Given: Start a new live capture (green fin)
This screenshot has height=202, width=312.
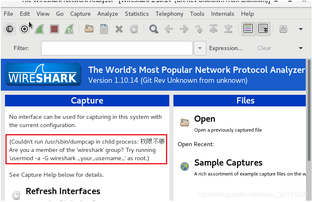Looking at the screenshot, I should pos(39,29).
